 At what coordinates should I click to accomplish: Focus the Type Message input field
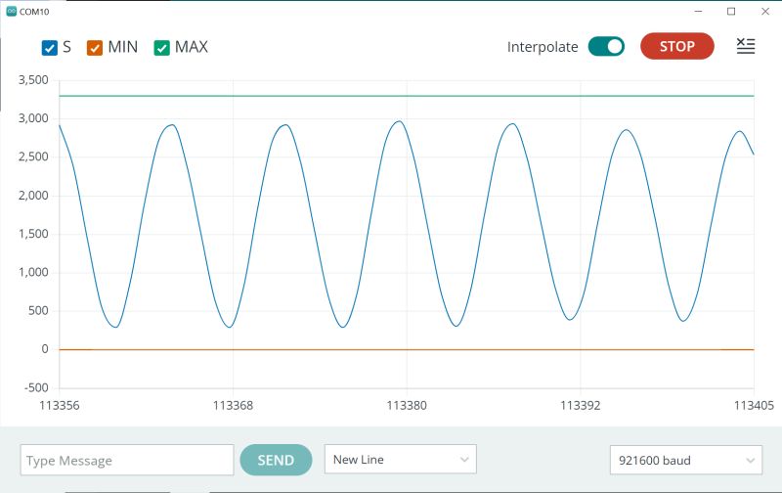pyautogui.click(x=127, y=460)
